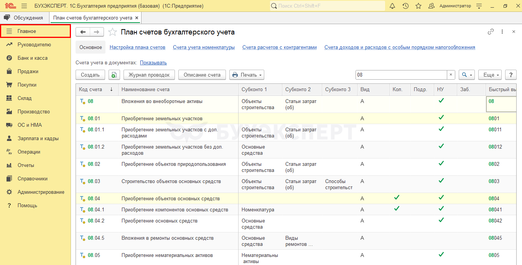Screen dimensions: 522x265
Task: Open favorites star in title bar
Action: pos(418,6)
